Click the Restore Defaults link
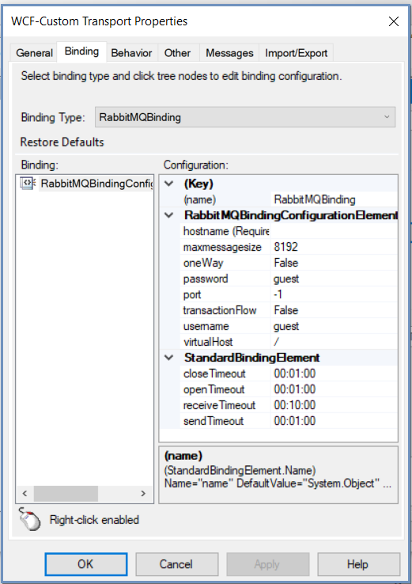 (x=62, y=142)
